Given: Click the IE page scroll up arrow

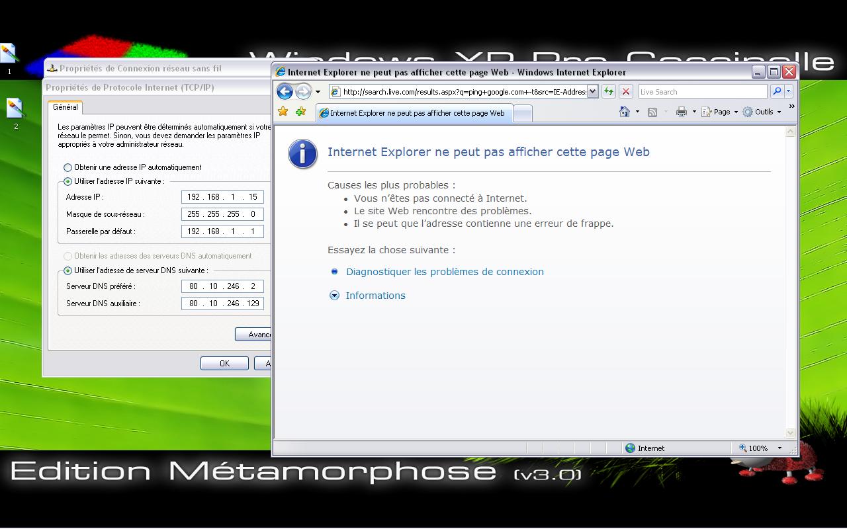Looking at the screenshot, I should click(x=790, y=132).
